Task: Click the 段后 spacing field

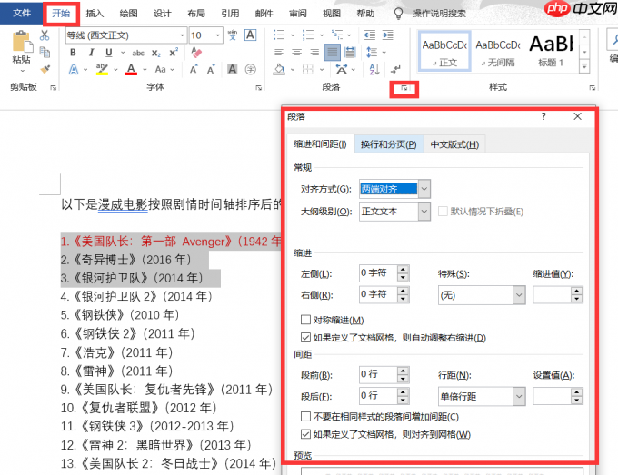Action: pyautogui.click(x=378, y=395)
